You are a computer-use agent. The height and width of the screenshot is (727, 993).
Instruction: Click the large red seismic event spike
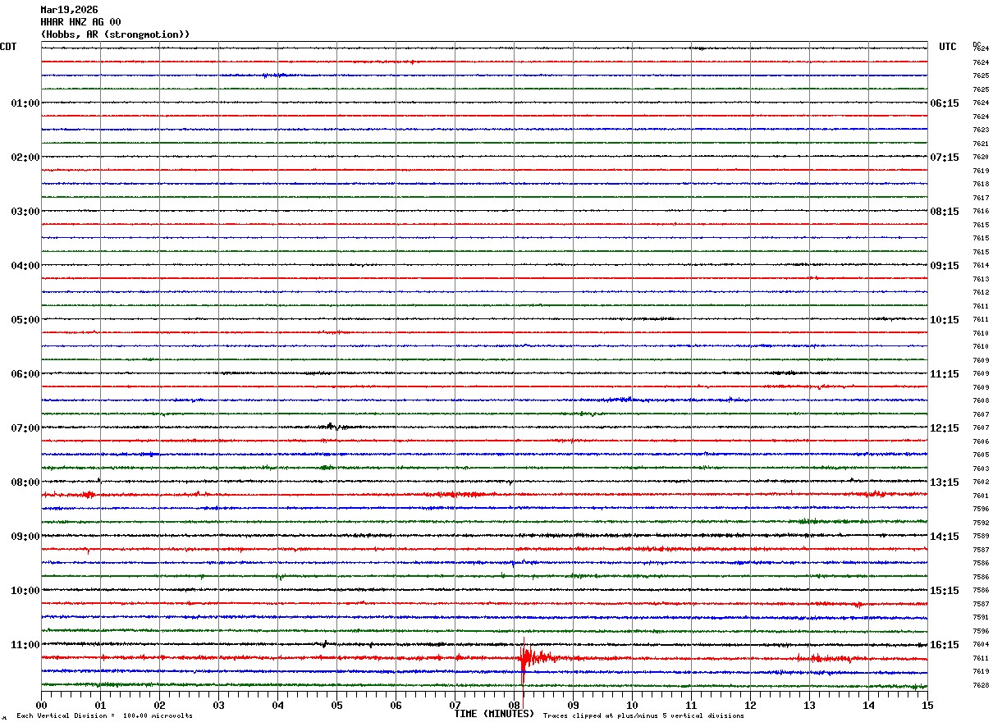click(524, 658)
